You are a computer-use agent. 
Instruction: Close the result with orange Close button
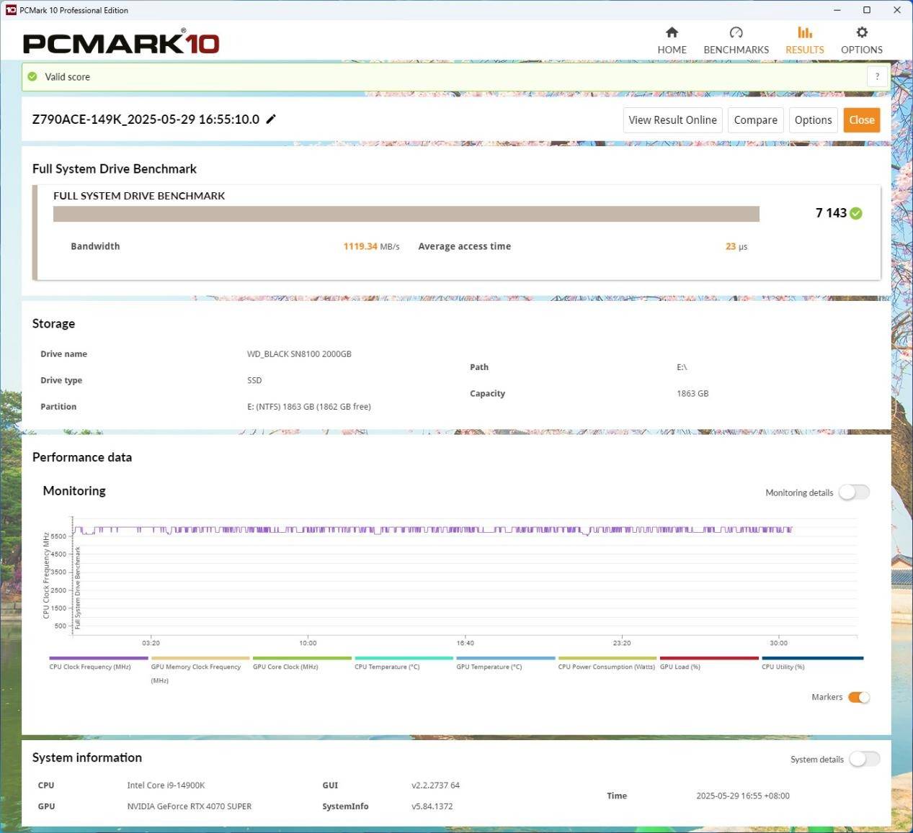click(x=861, y=120)
